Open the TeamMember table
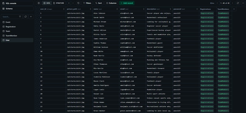Screen dimensions: 246x113 coord(17,36)
